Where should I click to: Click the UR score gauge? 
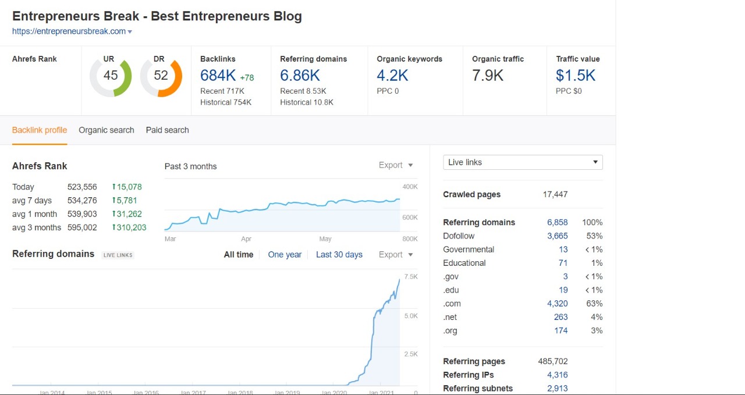(110, 74)
